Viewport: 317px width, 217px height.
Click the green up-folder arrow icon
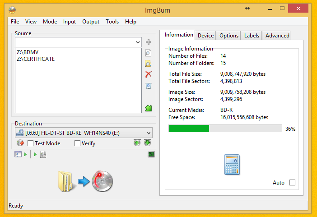point(149,108)
